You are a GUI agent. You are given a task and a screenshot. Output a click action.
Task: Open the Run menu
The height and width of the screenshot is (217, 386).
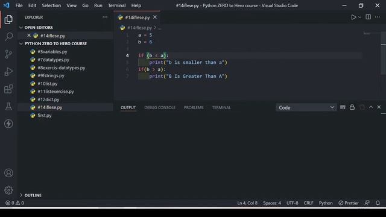(x=98, y=5)
